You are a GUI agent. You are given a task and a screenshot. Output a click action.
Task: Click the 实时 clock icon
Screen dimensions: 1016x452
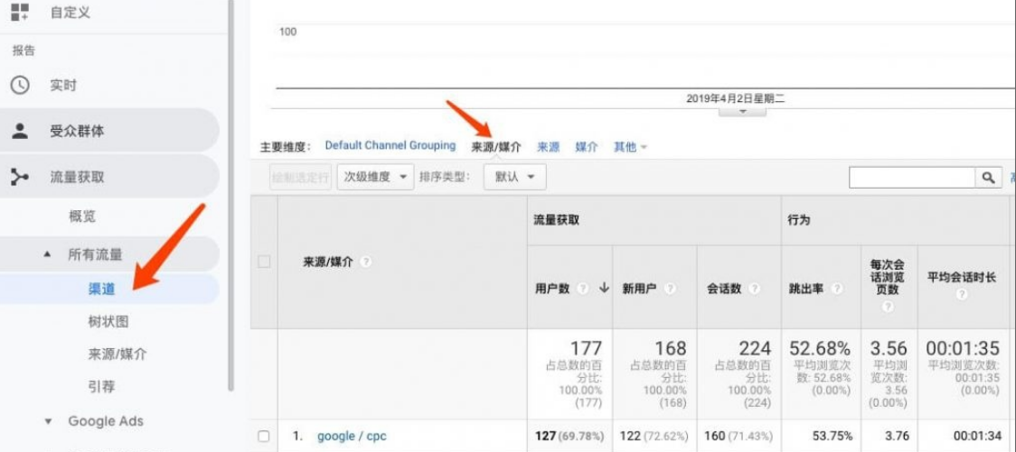click(x=20, y=86)
